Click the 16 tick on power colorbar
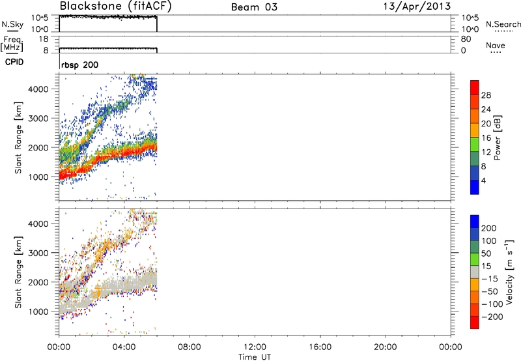This screenshot has width=521, height=361. pyautogui.click(x=486, y=138)
